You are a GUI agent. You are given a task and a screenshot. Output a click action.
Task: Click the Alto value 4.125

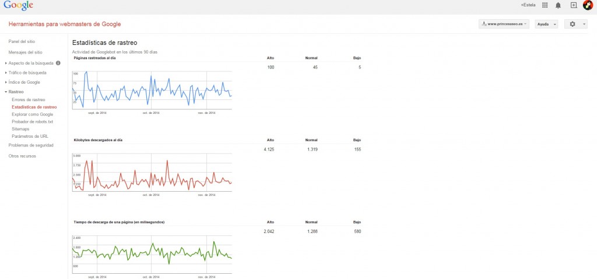pyautogui.click(x=269, y=149)
